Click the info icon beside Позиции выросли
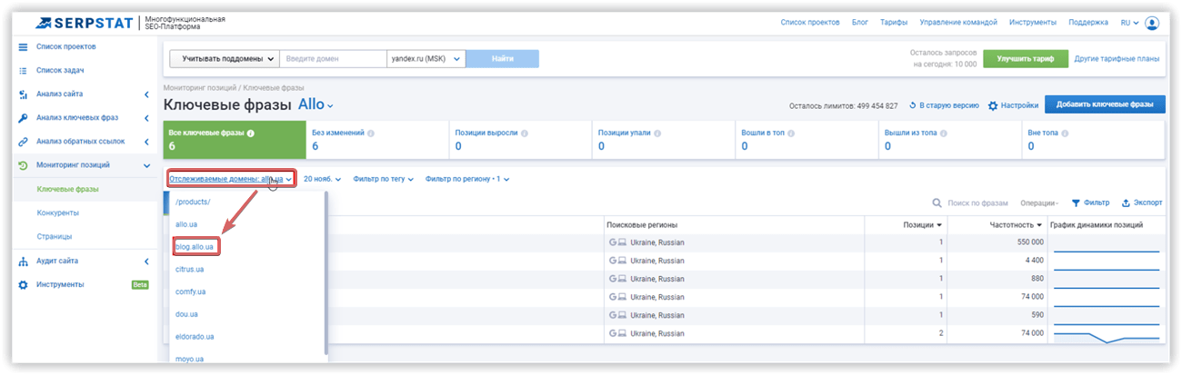1182x375 pixels. pos(525,133)
